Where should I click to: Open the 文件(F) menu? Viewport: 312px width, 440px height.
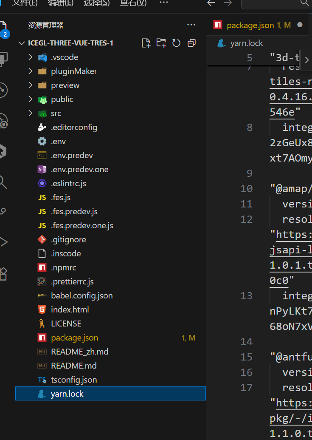[x=25, y=3]
